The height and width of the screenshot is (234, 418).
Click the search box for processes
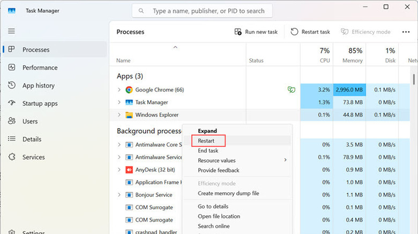pos(202,11)
